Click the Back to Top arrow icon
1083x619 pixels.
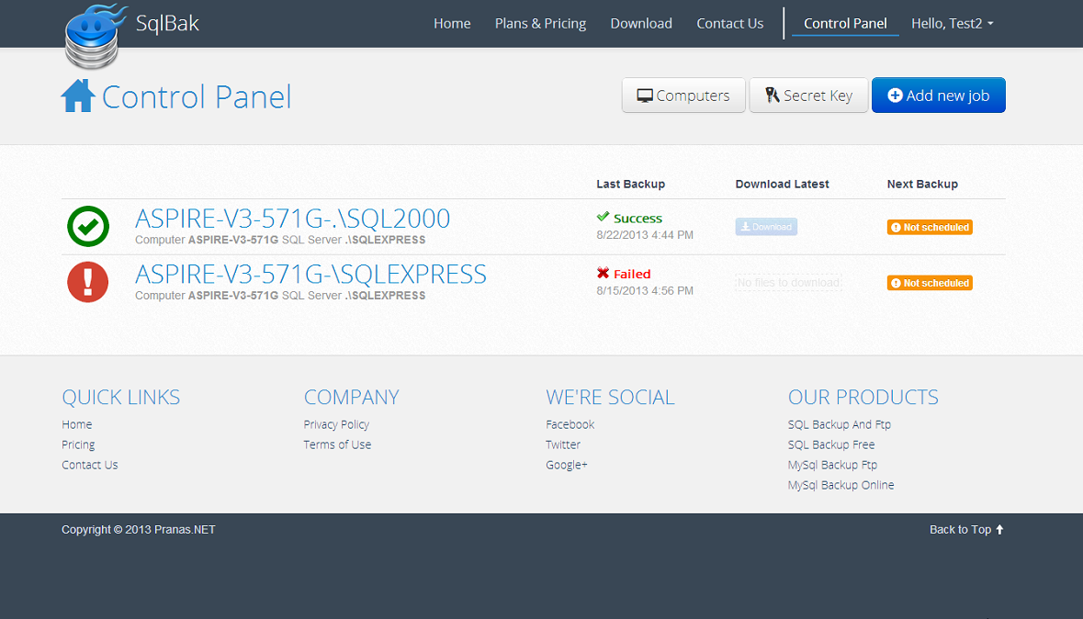[x=999, y=529]
